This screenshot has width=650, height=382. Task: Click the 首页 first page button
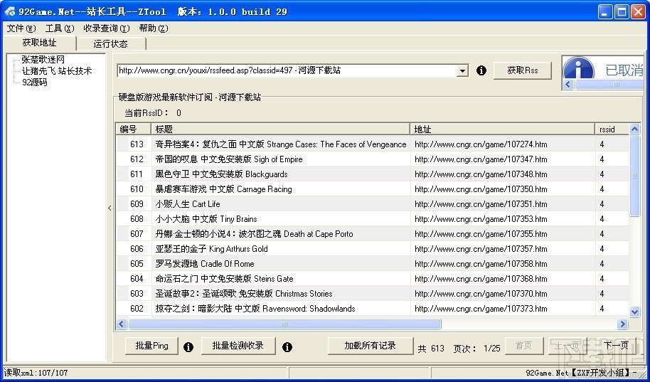tap(523, 346)
